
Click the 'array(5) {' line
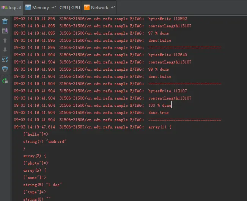(x=35, y=170)
